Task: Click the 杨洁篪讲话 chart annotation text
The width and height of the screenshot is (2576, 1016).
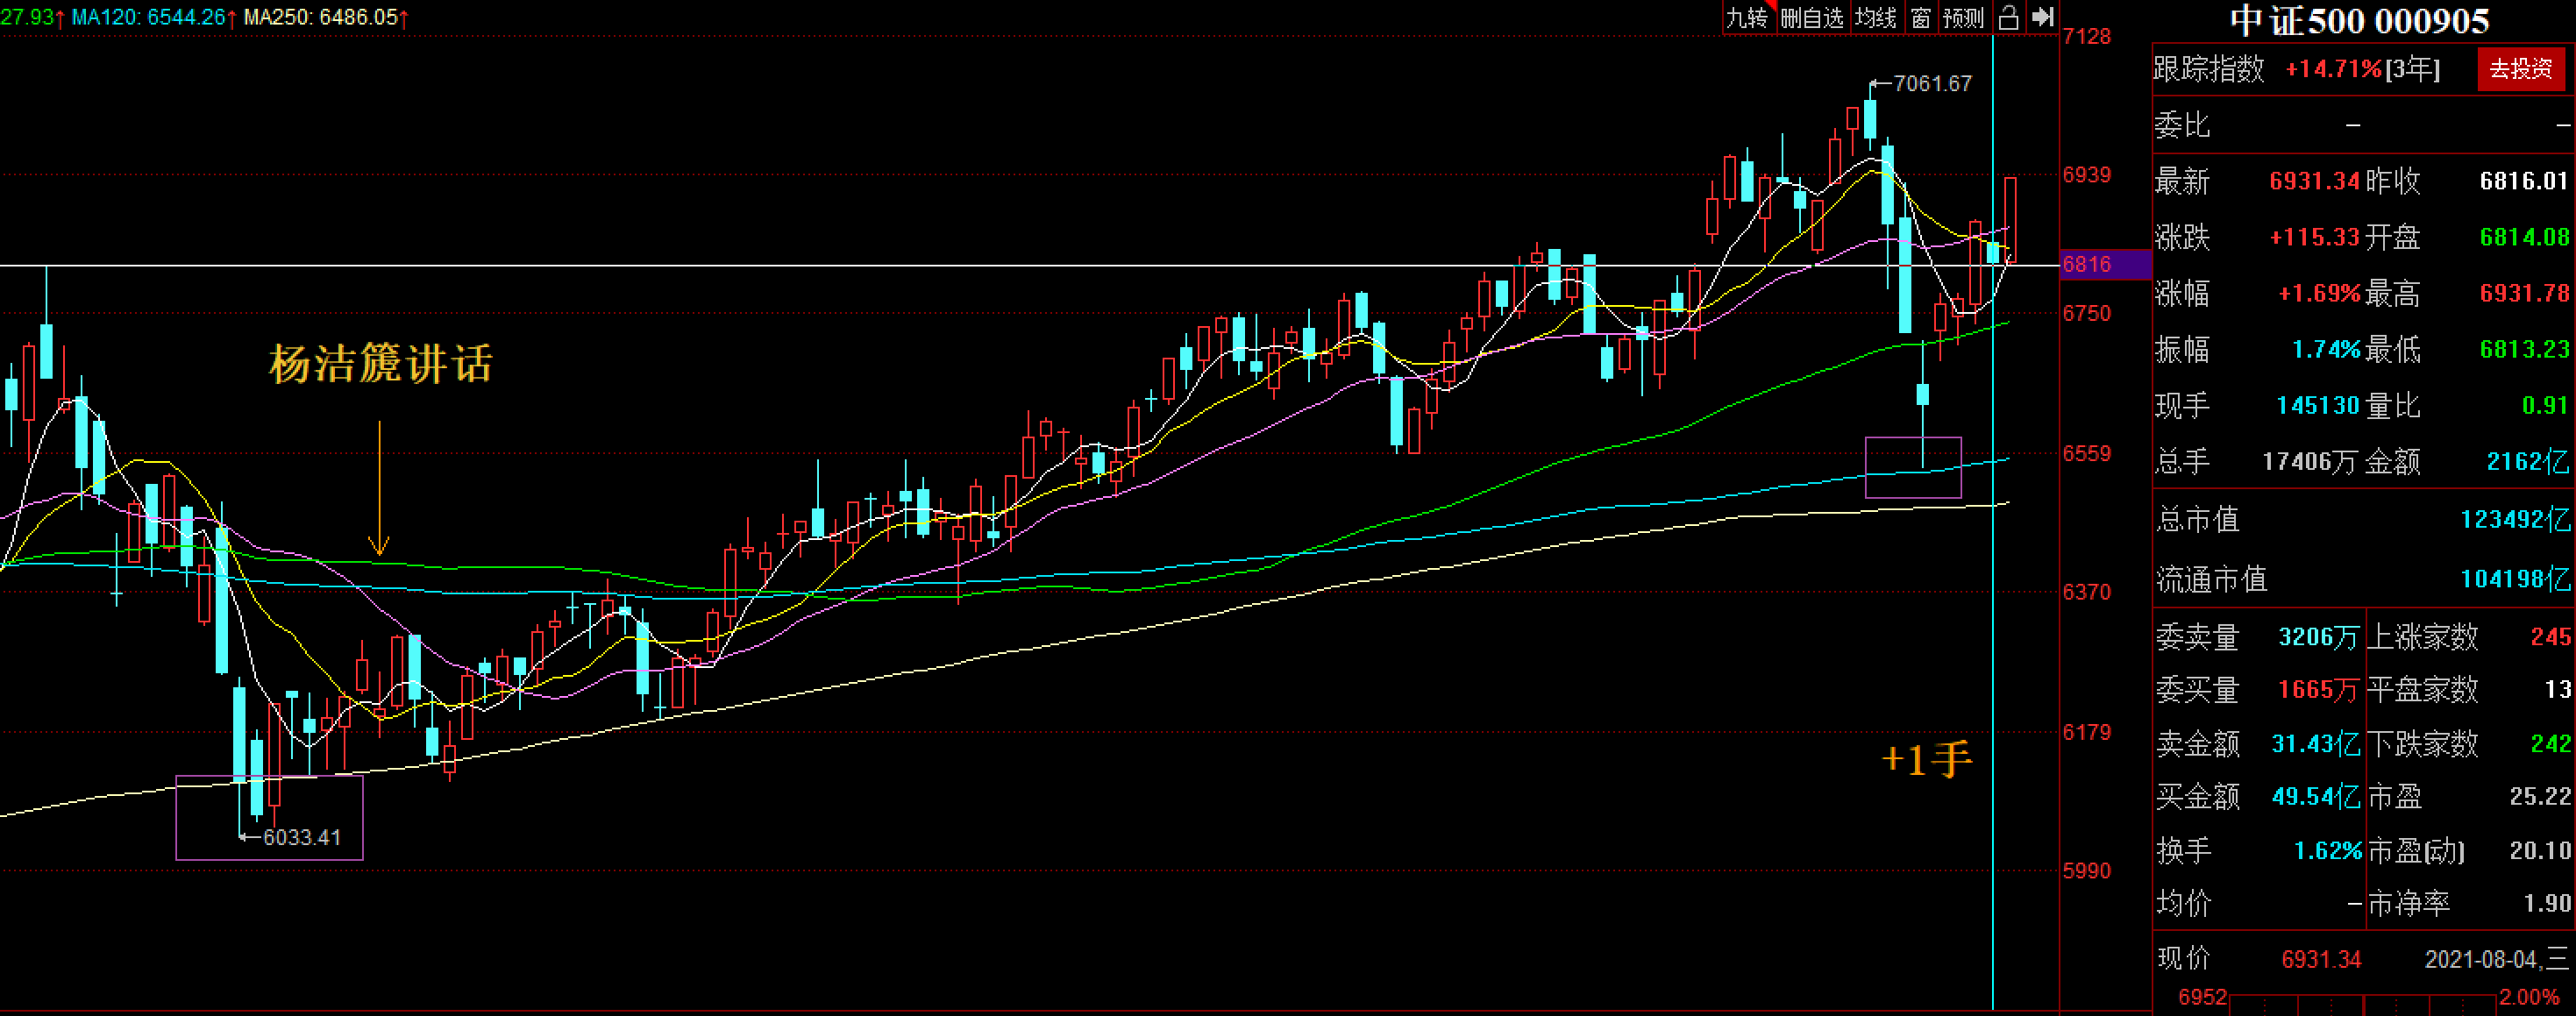Action: [x=381, y=363]
